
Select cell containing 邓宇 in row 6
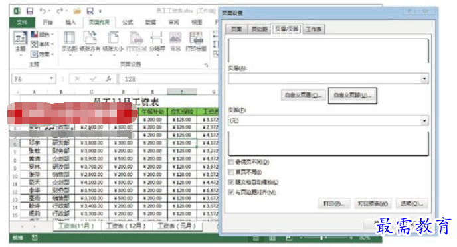coord(35,143)
